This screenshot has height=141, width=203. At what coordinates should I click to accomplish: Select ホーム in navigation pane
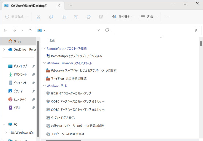pyautogui.click(x=18, y=41)
